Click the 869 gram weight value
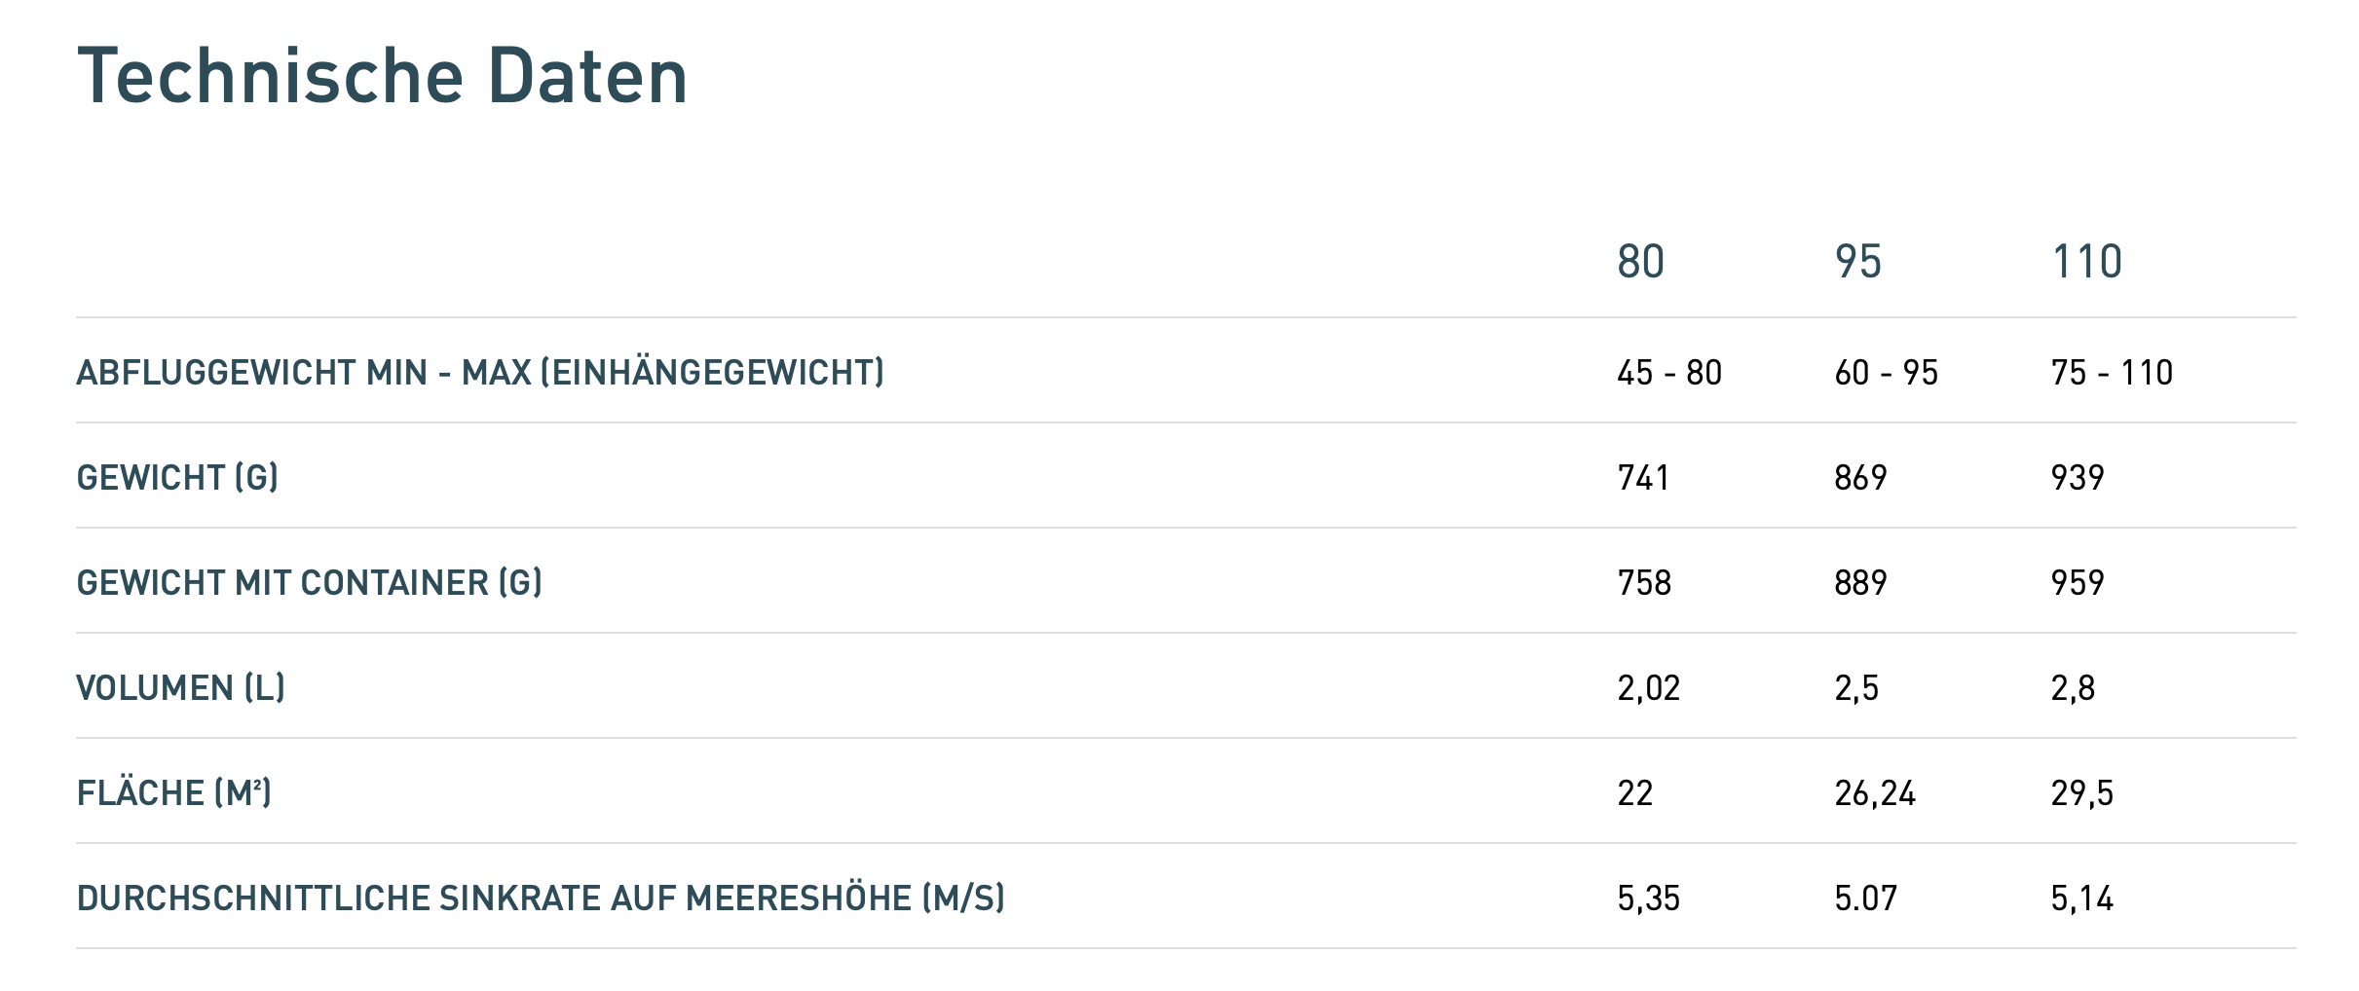The width and height of the screenshot is (2359, 991). 1860,478
